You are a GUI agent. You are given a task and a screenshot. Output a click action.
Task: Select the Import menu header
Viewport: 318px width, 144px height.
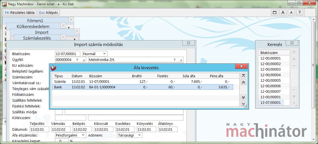click(x=42, y=32)
